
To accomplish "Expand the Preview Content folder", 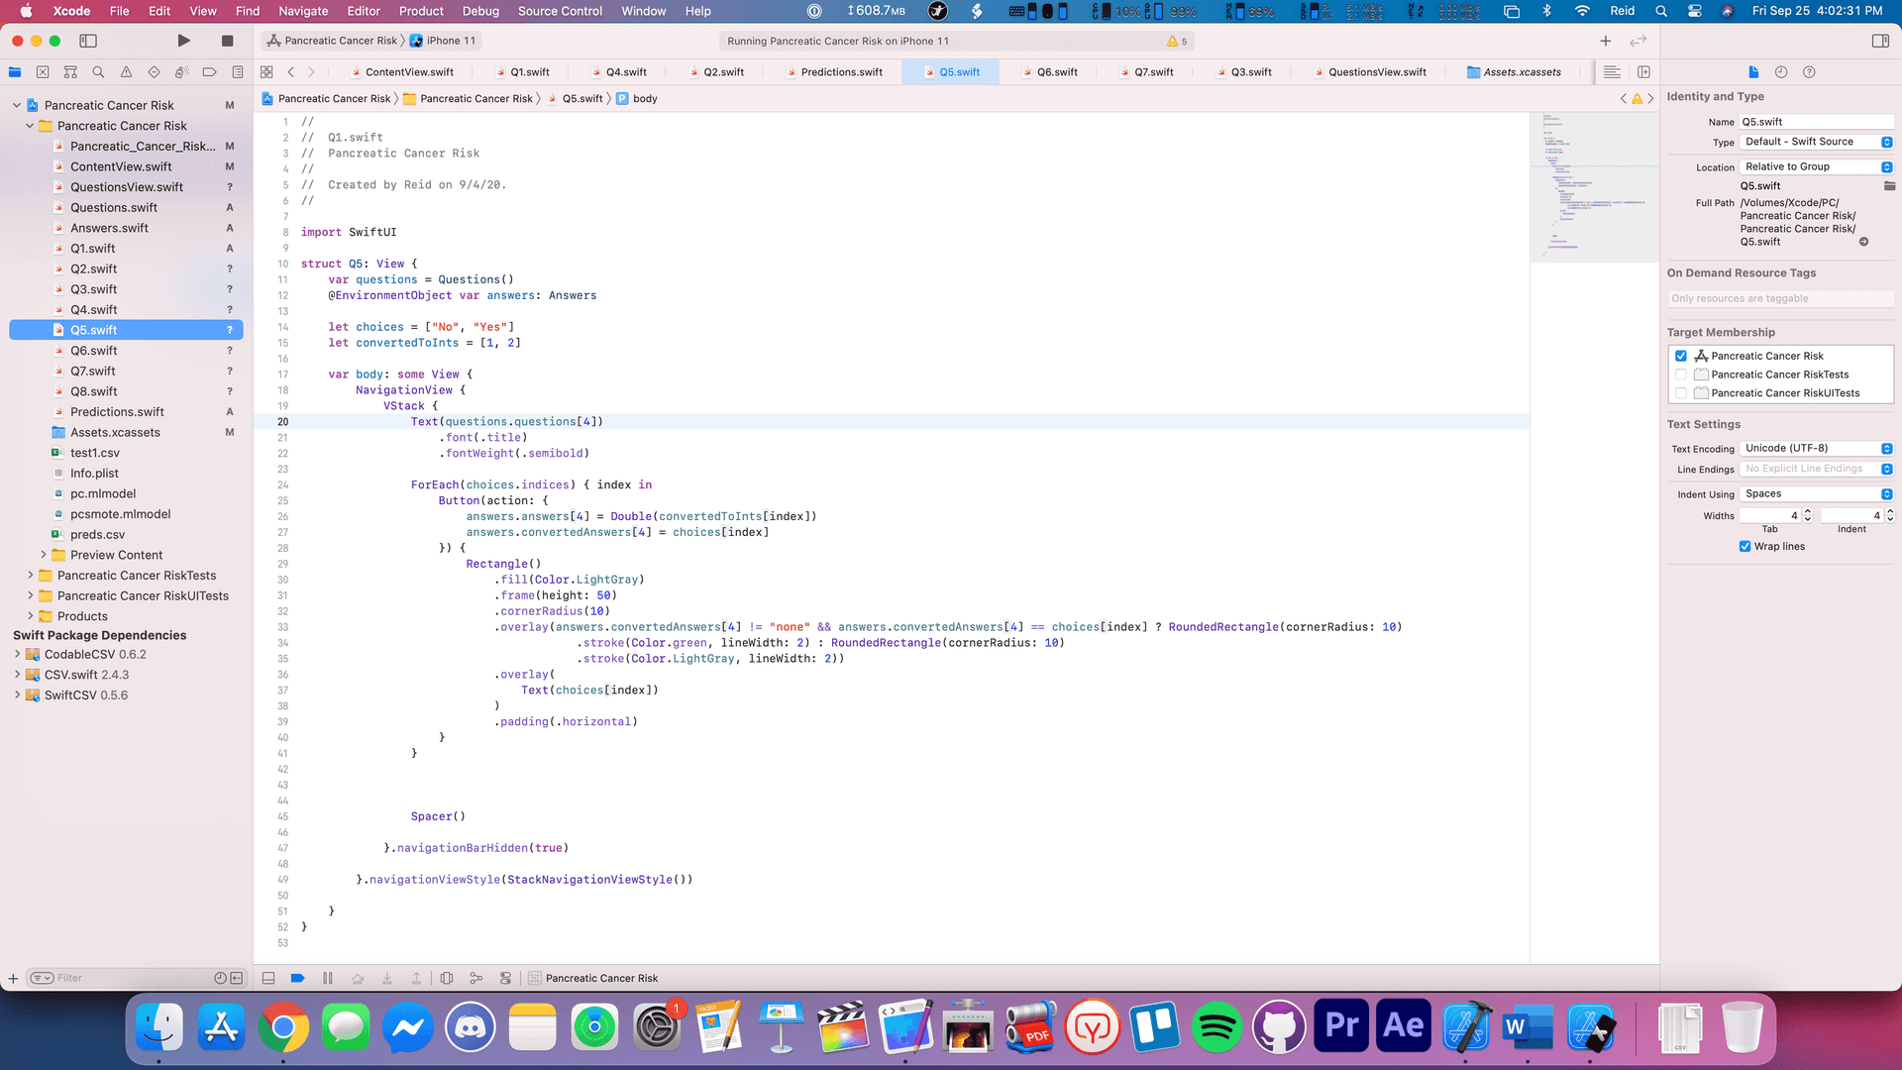I will [x=44, y=555].
